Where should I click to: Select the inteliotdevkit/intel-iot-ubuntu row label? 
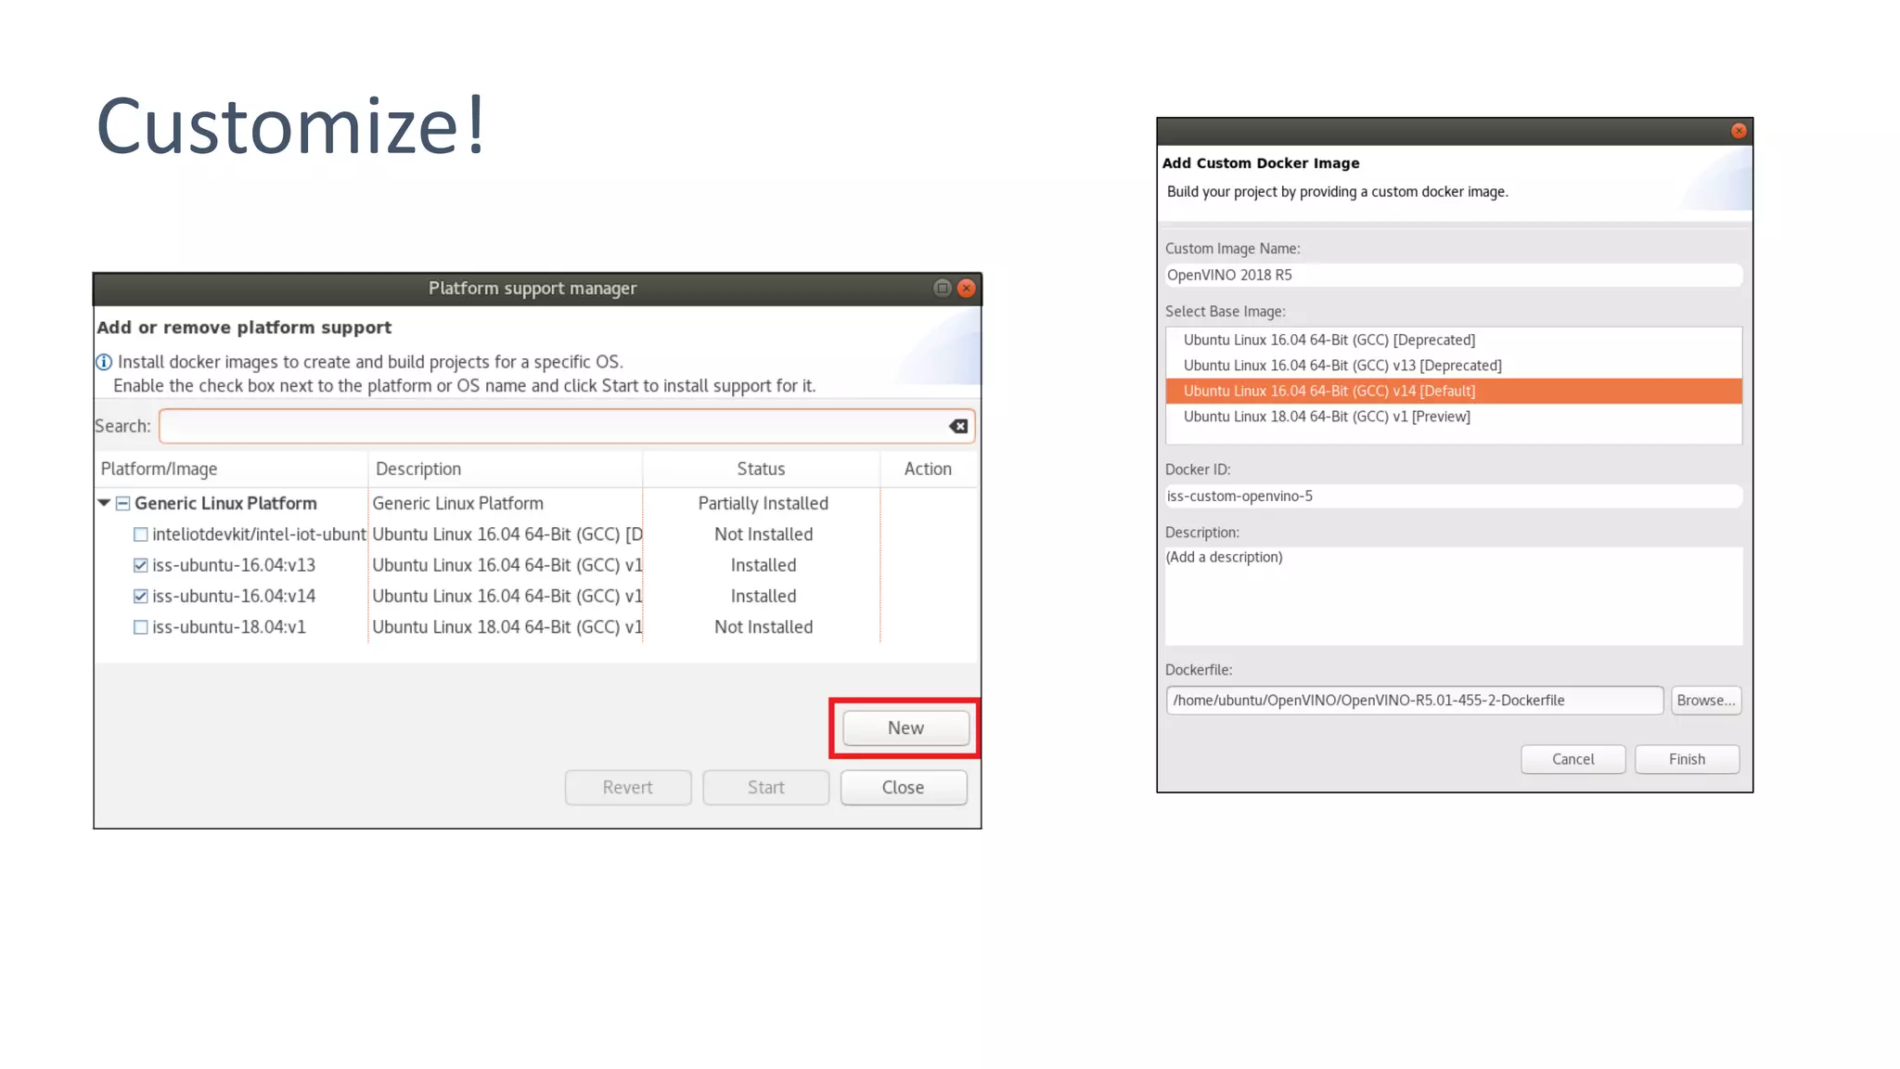coord(259,534)
